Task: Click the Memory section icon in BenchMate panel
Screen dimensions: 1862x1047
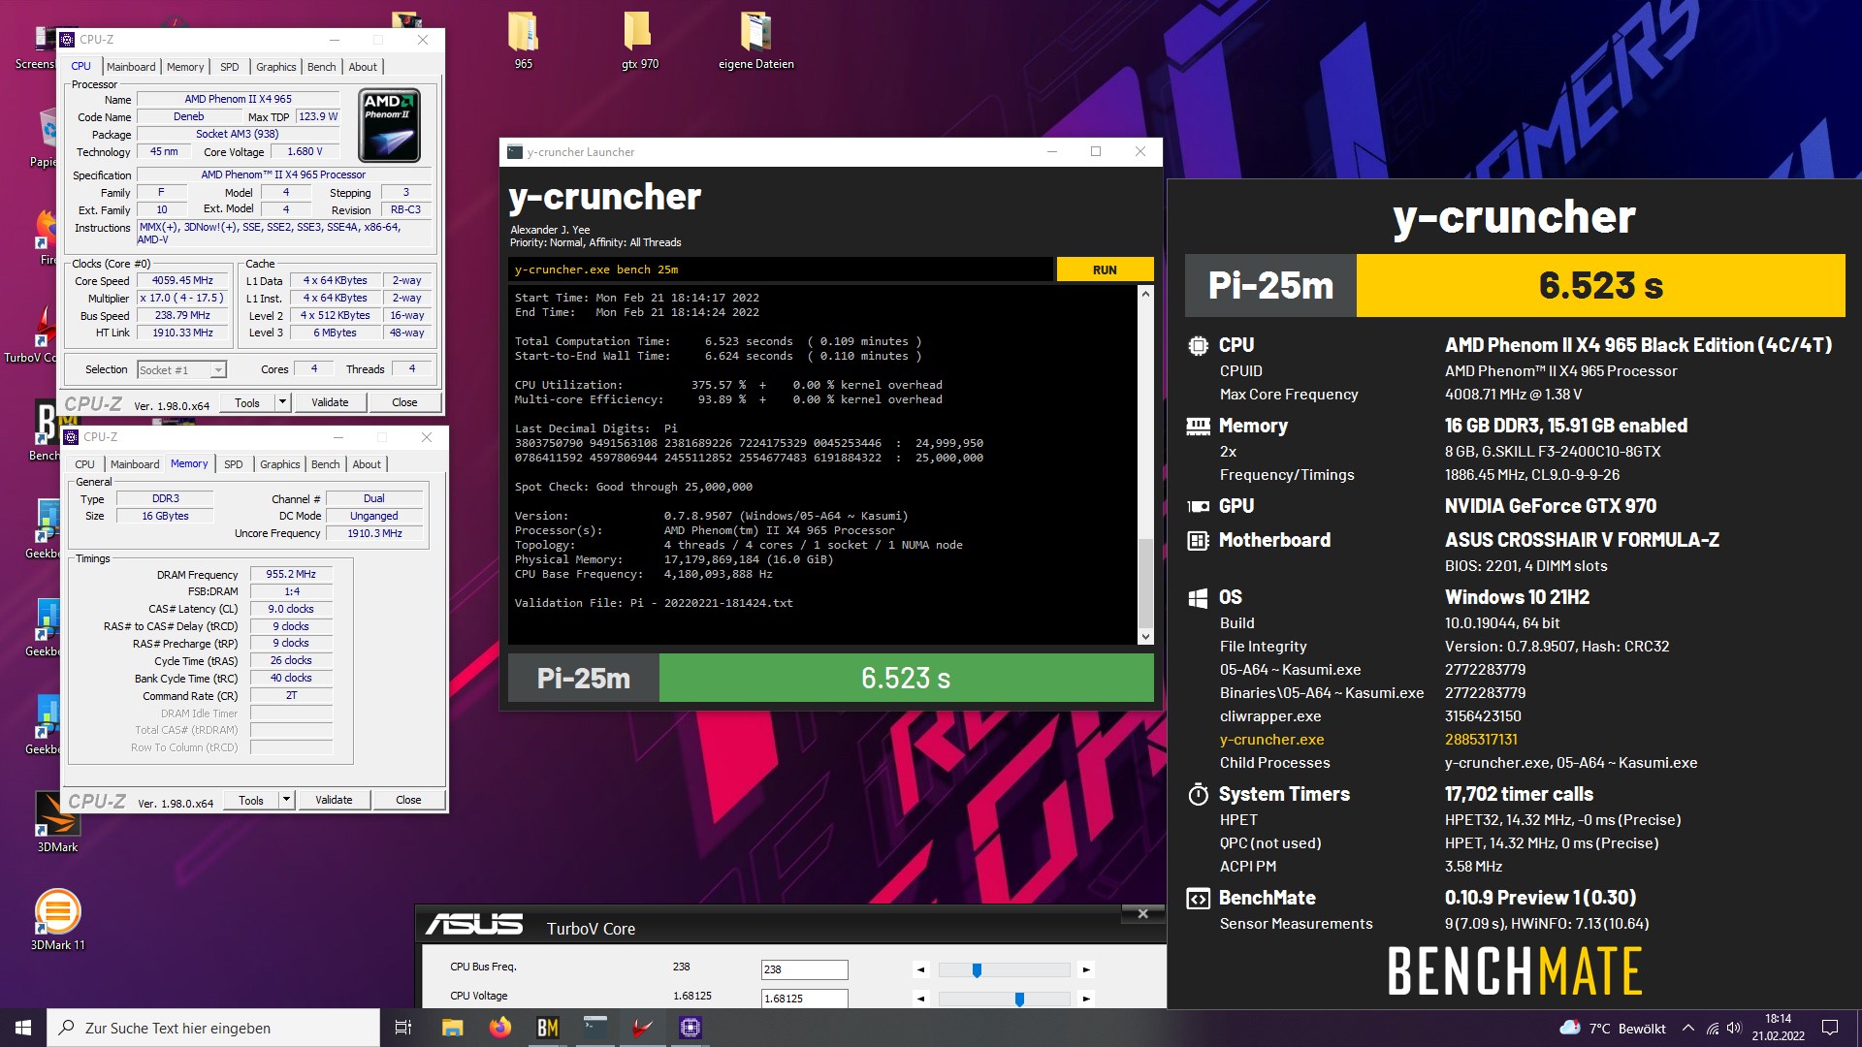Action: (x=1198, y=426)
